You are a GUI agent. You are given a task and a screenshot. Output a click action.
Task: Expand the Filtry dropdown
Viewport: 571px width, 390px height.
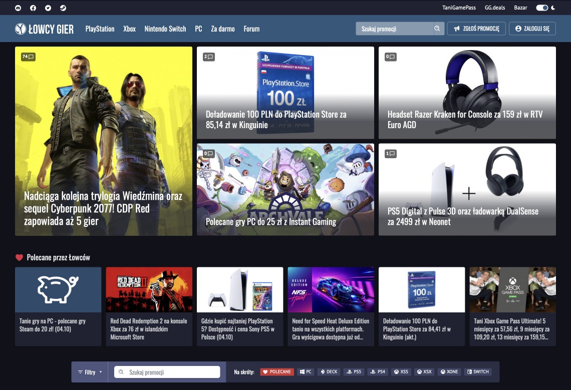coord(90,372)
